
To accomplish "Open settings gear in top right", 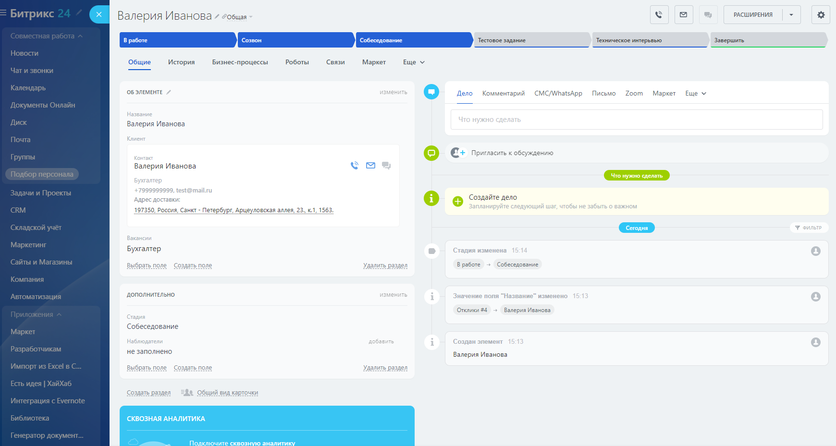I will 821,15.
